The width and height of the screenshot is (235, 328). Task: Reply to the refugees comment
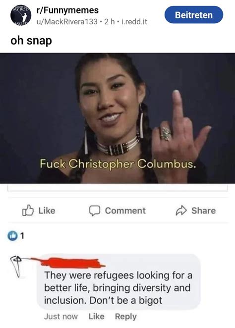126,317
